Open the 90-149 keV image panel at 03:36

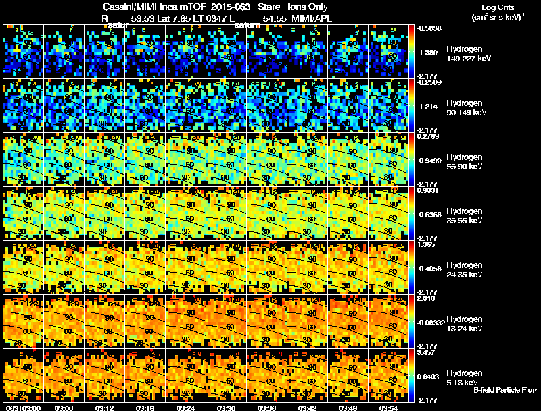266,106
